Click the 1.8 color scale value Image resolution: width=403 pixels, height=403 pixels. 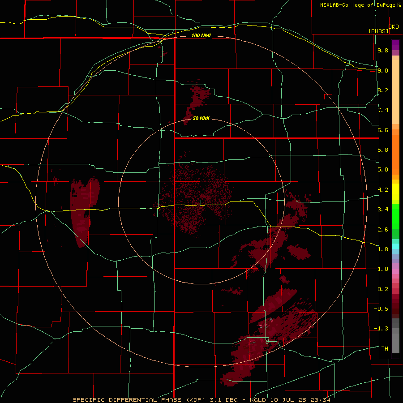(x=383, y=249)
